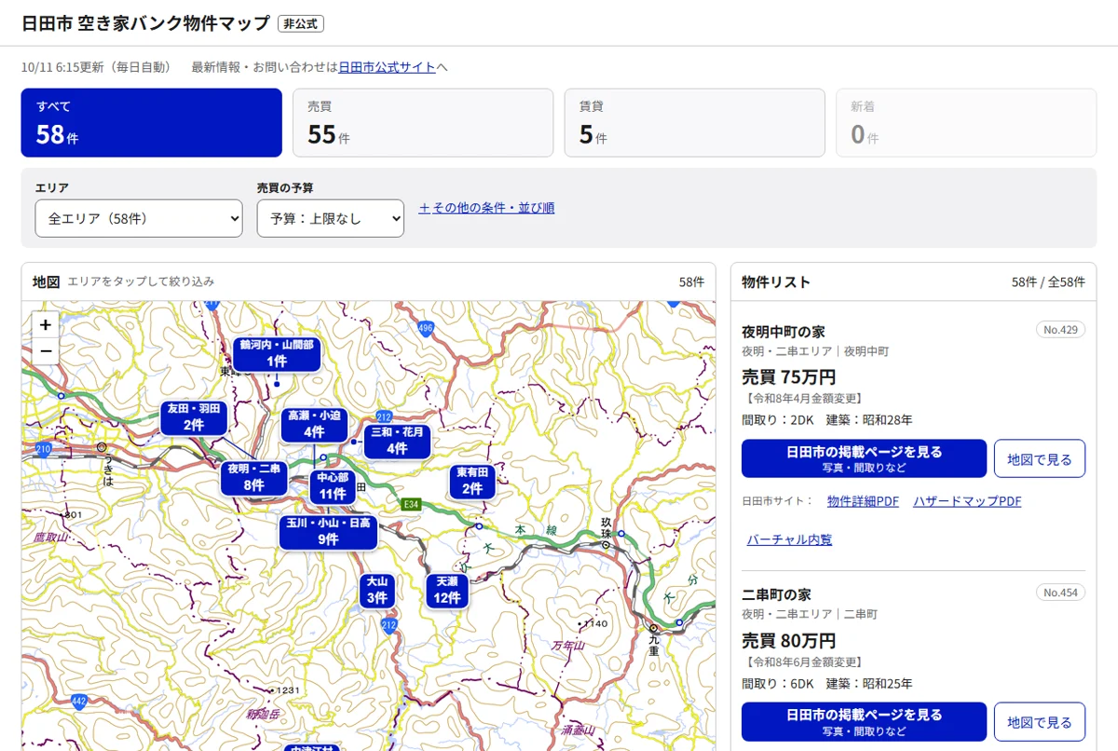1118x751 pixels.
Task: Click the 東有田 2件 map marker
Action: (472, 481)
